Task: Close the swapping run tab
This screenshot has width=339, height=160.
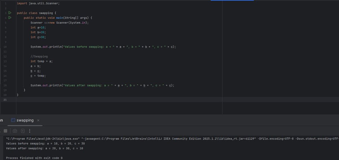Action: tap(38, 120)
